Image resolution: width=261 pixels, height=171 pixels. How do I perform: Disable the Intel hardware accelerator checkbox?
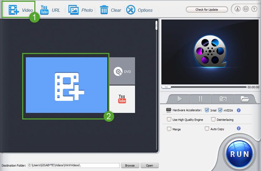(207, 110)
